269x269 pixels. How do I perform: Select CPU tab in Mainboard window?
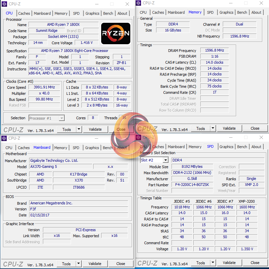(9, 148)
